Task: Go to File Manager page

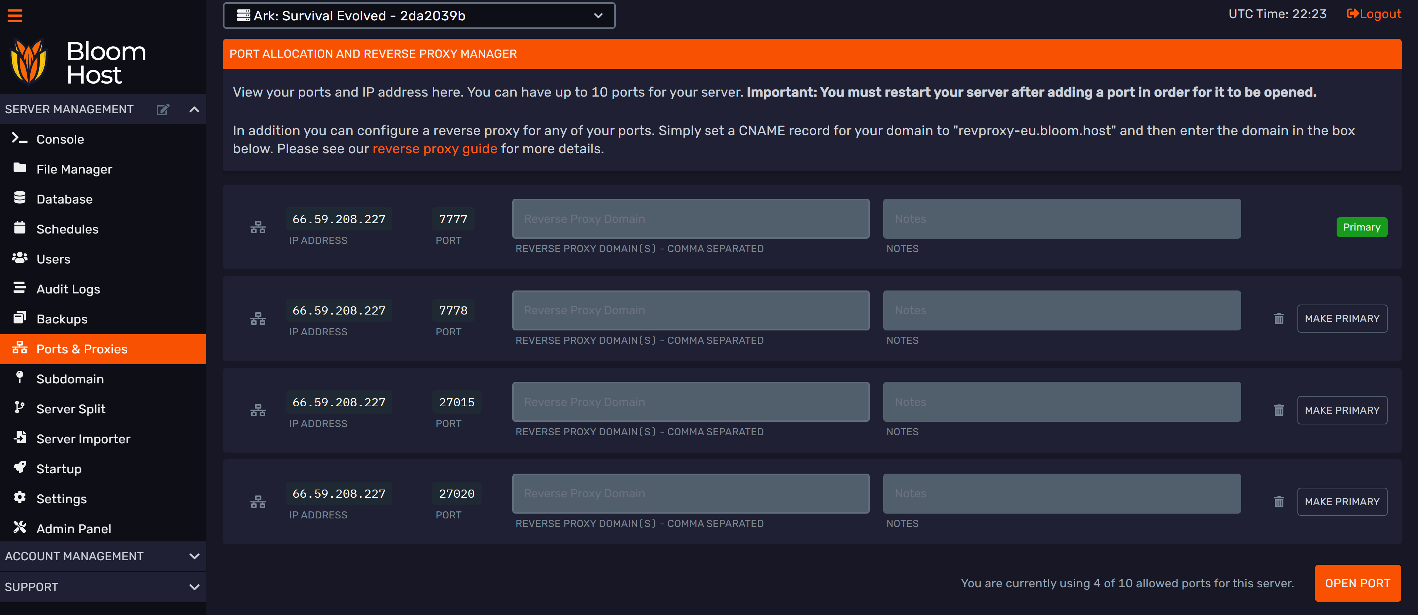Action: tap(74, 169)
